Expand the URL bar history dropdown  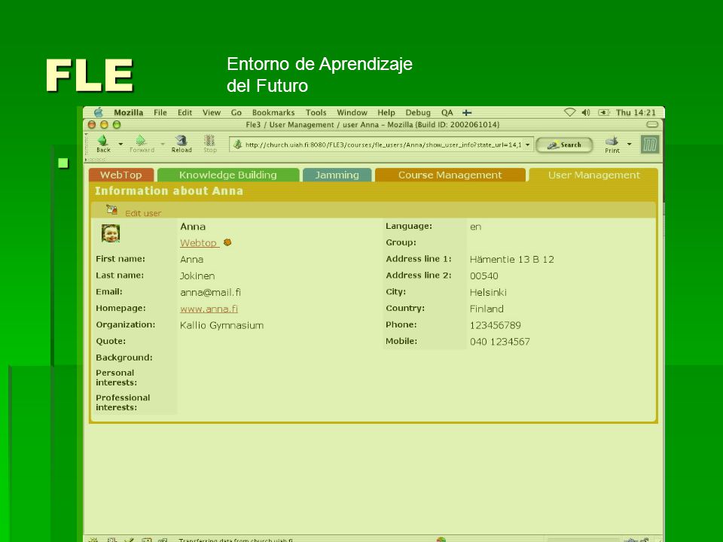tap(528, 145)
